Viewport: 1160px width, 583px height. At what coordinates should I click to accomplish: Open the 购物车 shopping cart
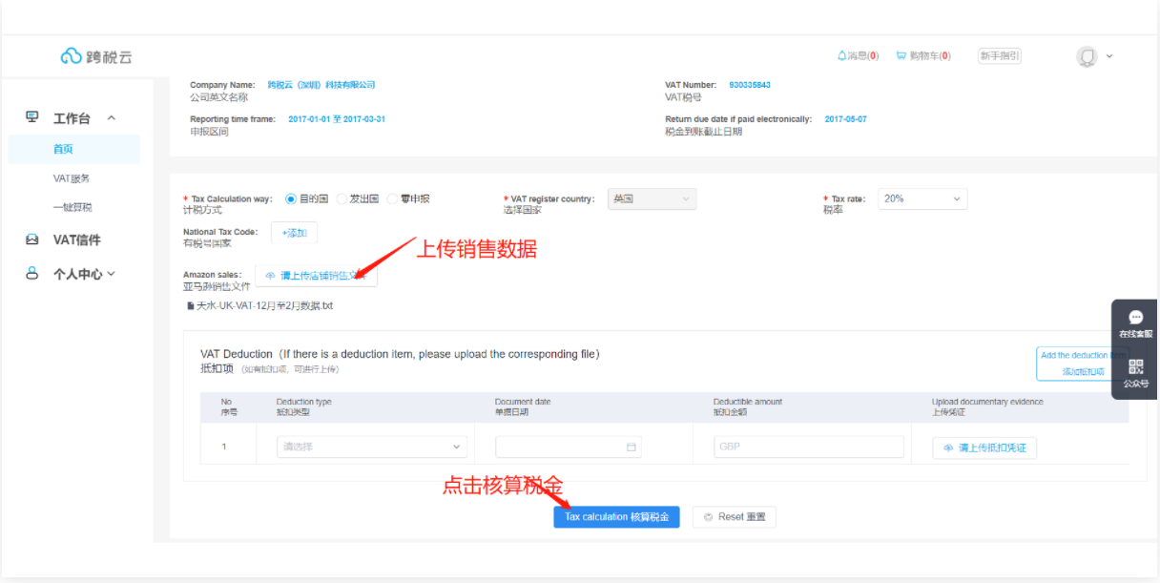tap(922, 56)
